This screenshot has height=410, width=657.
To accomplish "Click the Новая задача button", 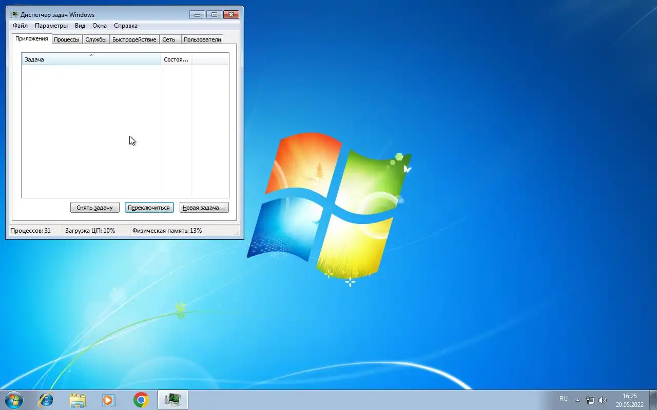I will [204, 208].
